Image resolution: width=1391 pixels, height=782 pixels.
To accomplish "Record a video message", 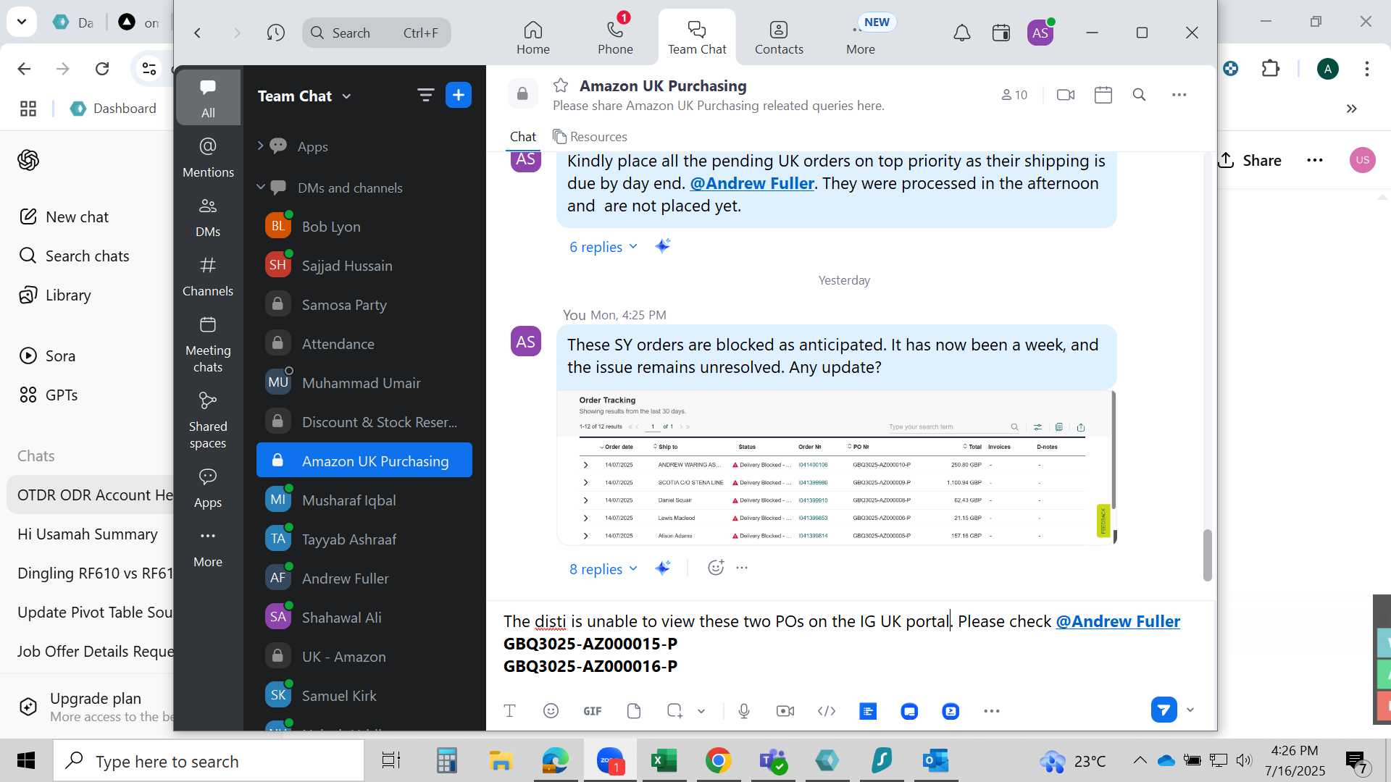I will pyautogui.click(x=785, y=711).
